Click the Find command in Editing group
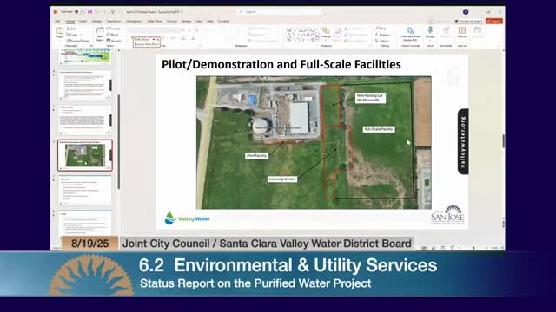 (381, 29)
